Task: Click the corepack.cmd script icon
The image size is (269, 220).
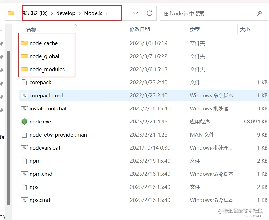Action: tap(24, 95)
